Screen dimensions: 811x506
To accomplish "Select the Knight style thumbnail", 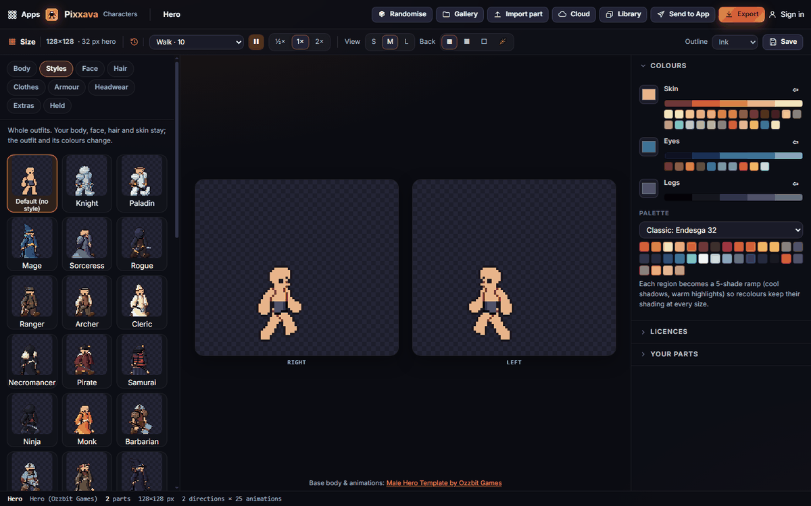I will click(87, 183).
